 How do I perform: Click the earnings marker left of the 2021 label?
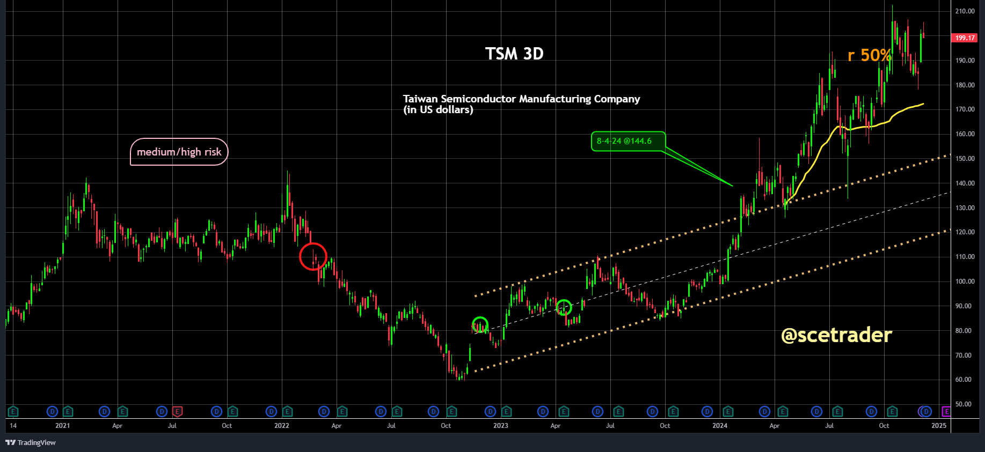coord(13,412)
